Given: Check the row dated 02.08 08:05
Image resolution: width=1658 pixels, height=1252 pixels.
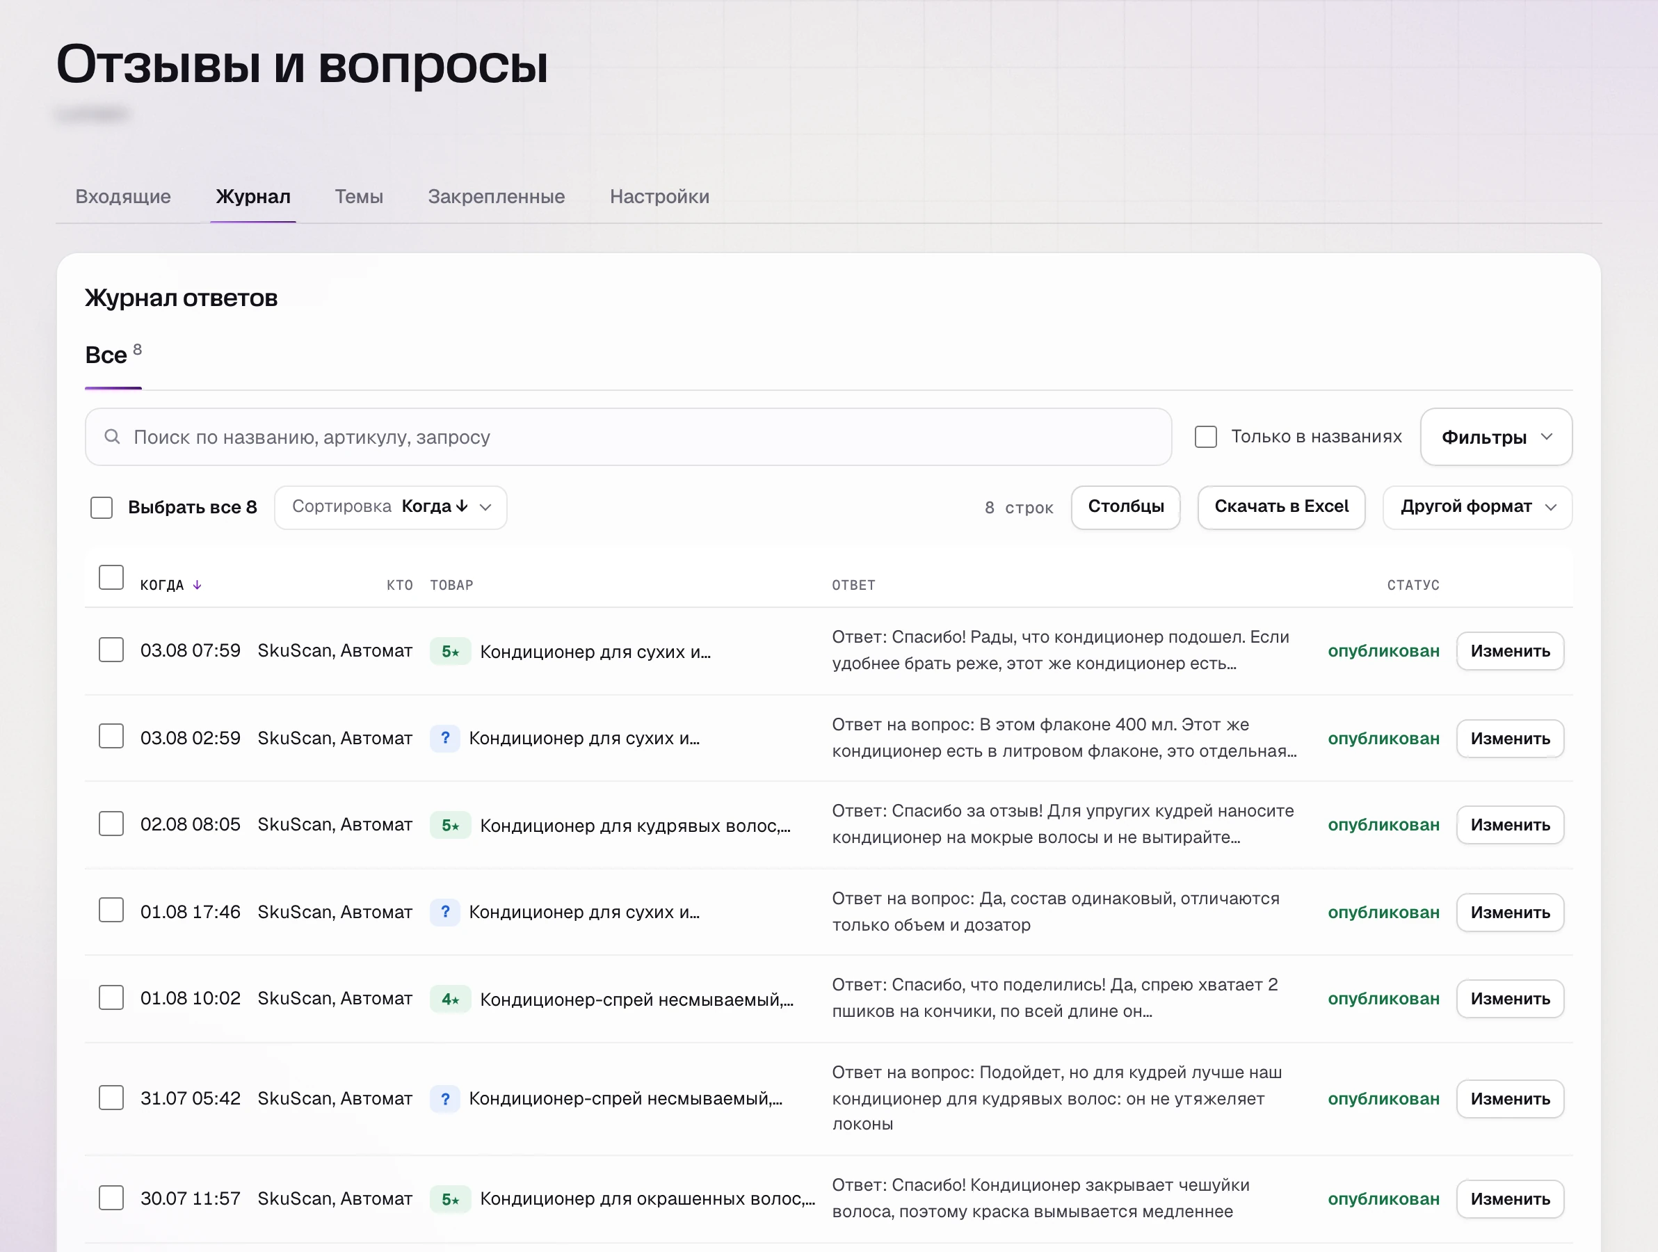Looking at the screenshot, I should point(111,823).
